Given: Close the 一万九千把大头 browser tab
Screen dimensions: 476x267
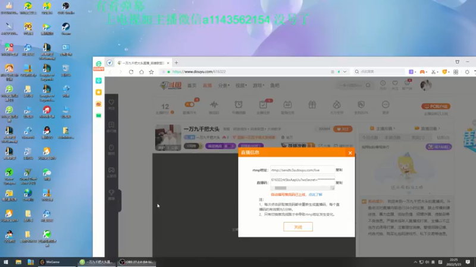Looking at the screenshot, I should [x=168, y=63].
